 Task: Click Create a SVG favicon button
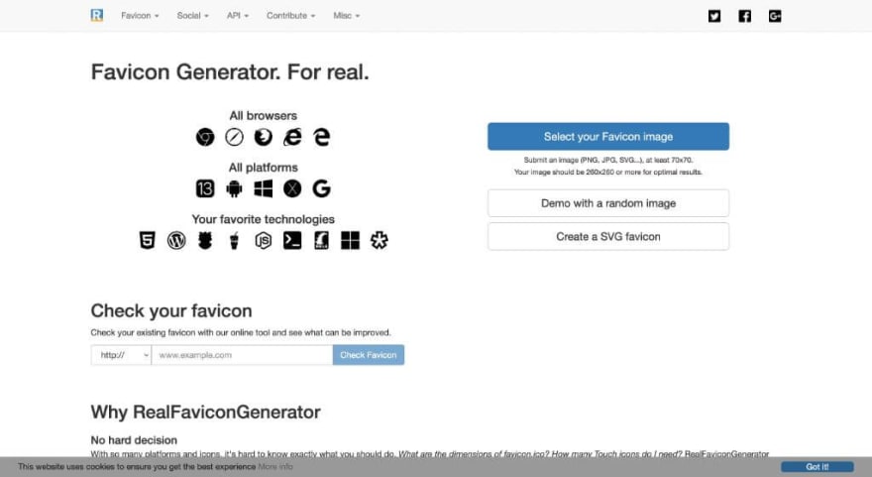[x=608, y=237]
